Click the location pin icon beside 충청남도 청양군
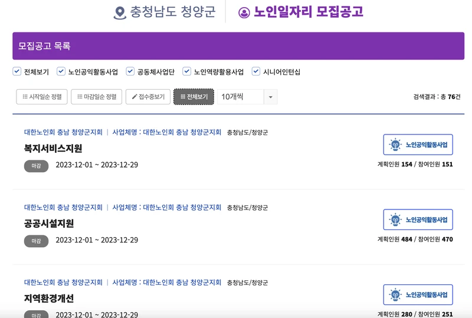 (x=120, y=13)
